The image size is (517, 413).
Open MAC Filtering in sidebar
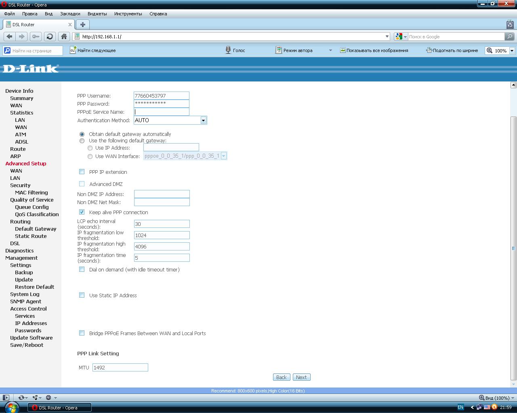[x=32, y=192]
